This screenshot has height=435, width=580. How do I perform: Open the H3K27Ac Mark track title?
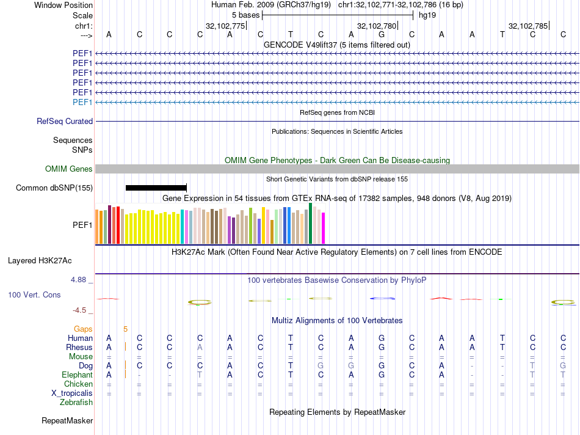[336, 252]
